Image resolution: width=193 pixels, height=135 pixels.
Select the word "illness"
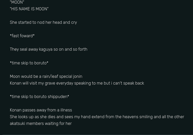[66, 110]
